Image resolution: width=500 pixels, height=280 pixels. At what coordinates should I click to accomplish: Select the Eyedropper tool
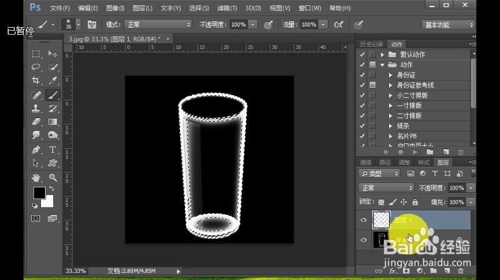[x=53, y=81]
